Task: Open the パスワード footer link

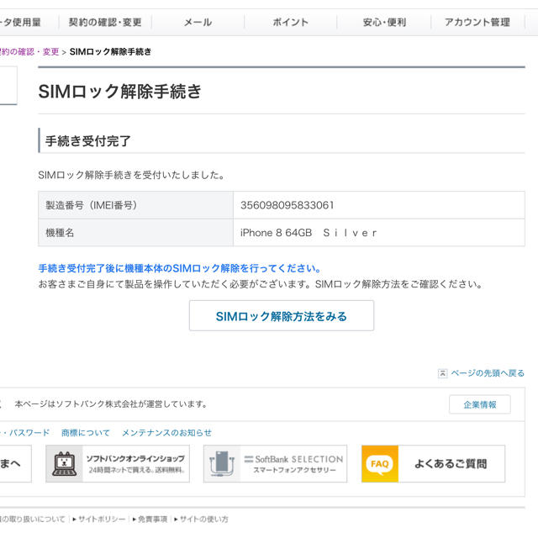Action: point(29,433)
